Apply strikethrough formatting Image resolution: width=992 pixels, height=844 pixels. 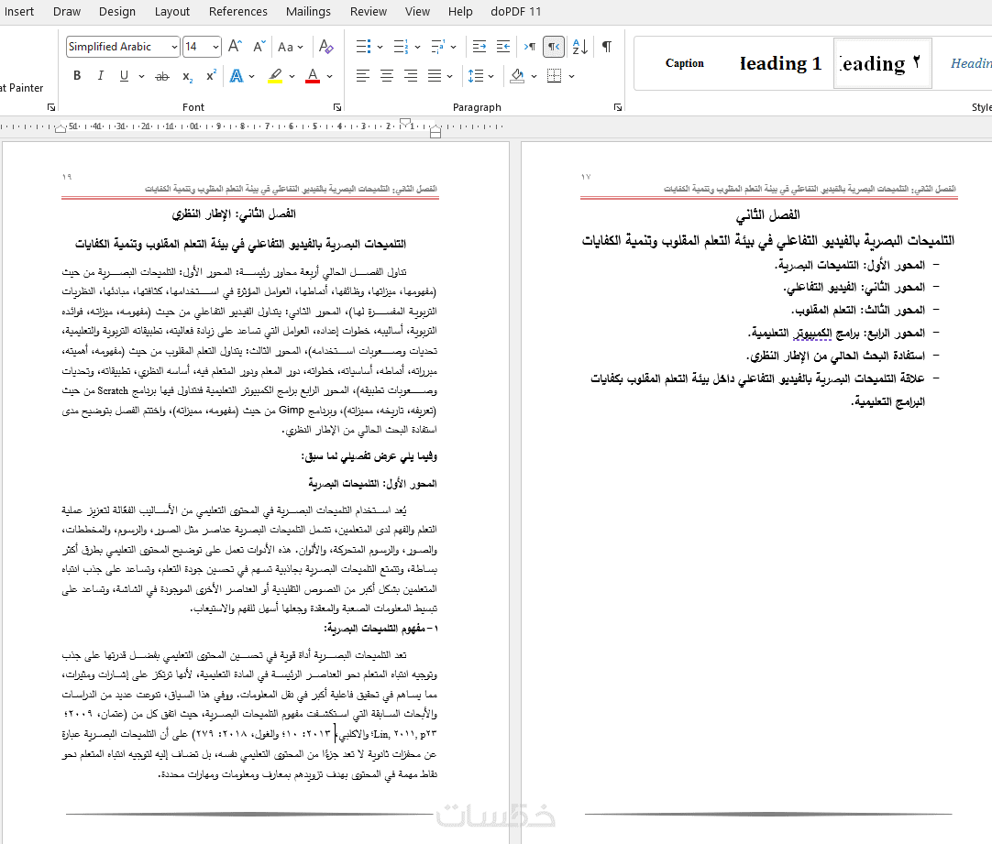click(162, 76)
